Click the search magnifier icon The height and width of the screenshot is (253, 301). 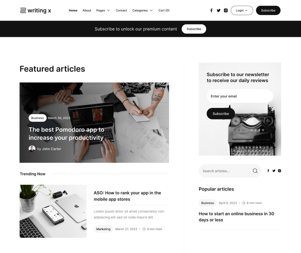pyautogui.click(x=255, y=171)
